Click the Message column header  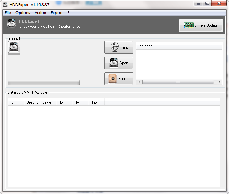(179, 46)
